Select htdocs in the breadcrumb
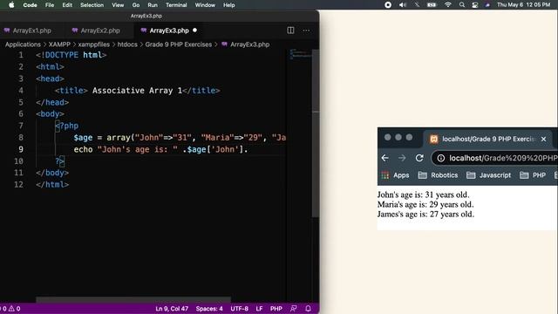The image size is (558, 314). point(127,44)
